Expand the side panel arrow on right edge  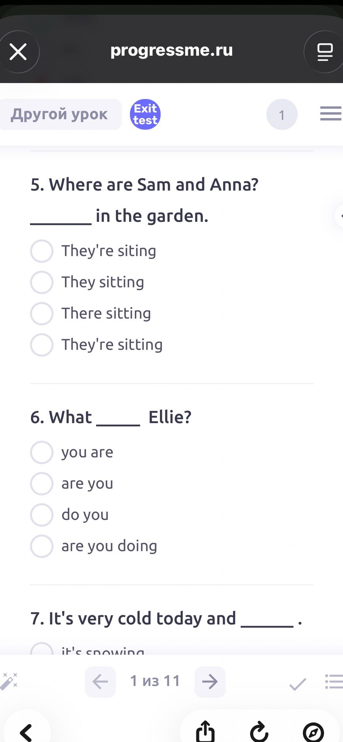340,216
